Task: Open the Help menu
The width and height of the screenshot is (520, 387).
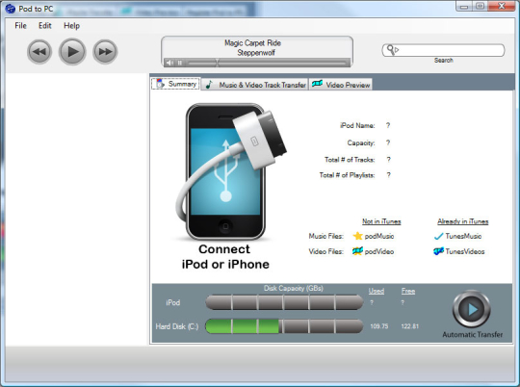Action: pos(71,26)
